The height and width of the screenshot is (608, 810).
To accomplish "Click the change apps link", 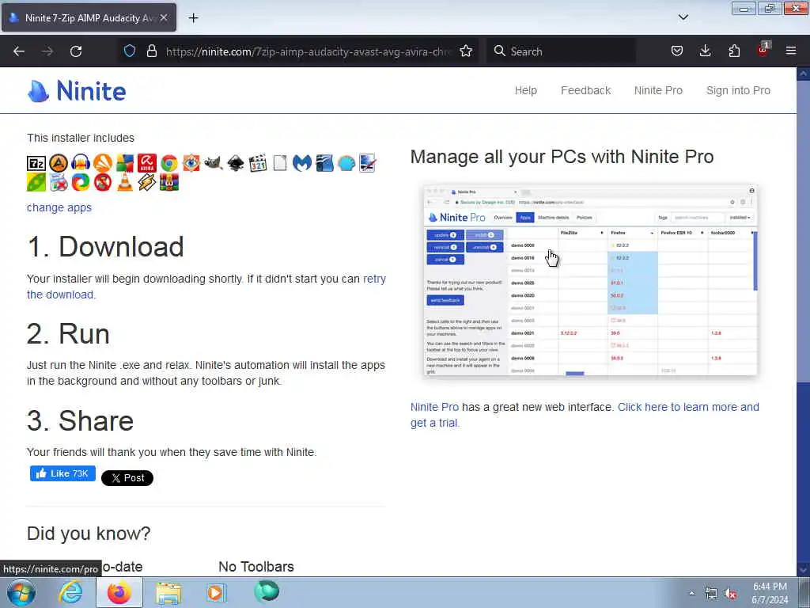I will click(x=59, y=207).
